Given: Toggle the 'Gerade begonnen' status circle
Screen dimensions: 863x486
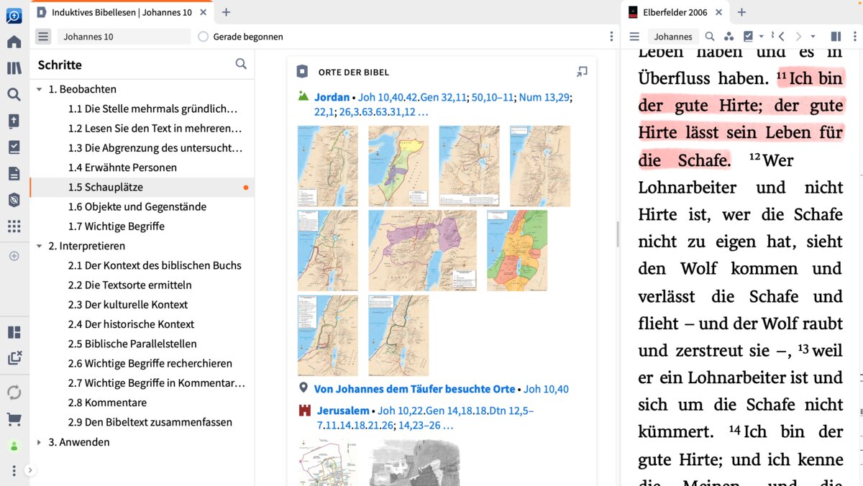Looking at the screenshot, I should point(203,37).
